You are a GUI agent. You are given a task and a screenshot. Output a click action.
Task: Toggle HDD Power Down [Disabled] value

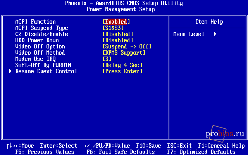(118, 40)
